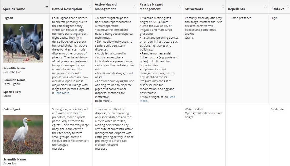The image size is (290, 166).
Task: Select the Pigeon species name
Action: (x=8, y=18)
